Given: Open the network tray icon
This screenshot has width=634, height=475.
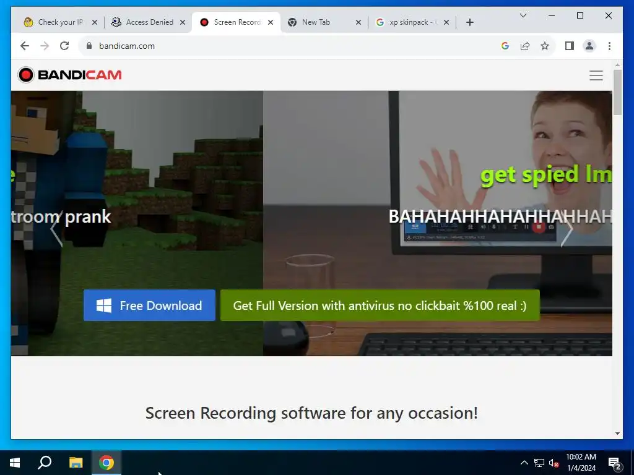Looking at the screenshot, I should point(539,463).
